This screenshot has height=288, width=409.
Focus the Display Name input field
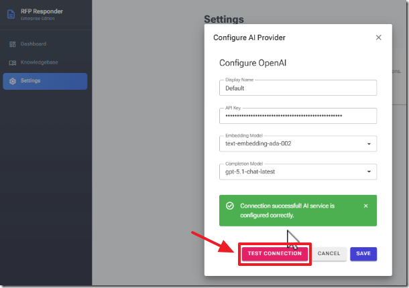click(298, 88)
